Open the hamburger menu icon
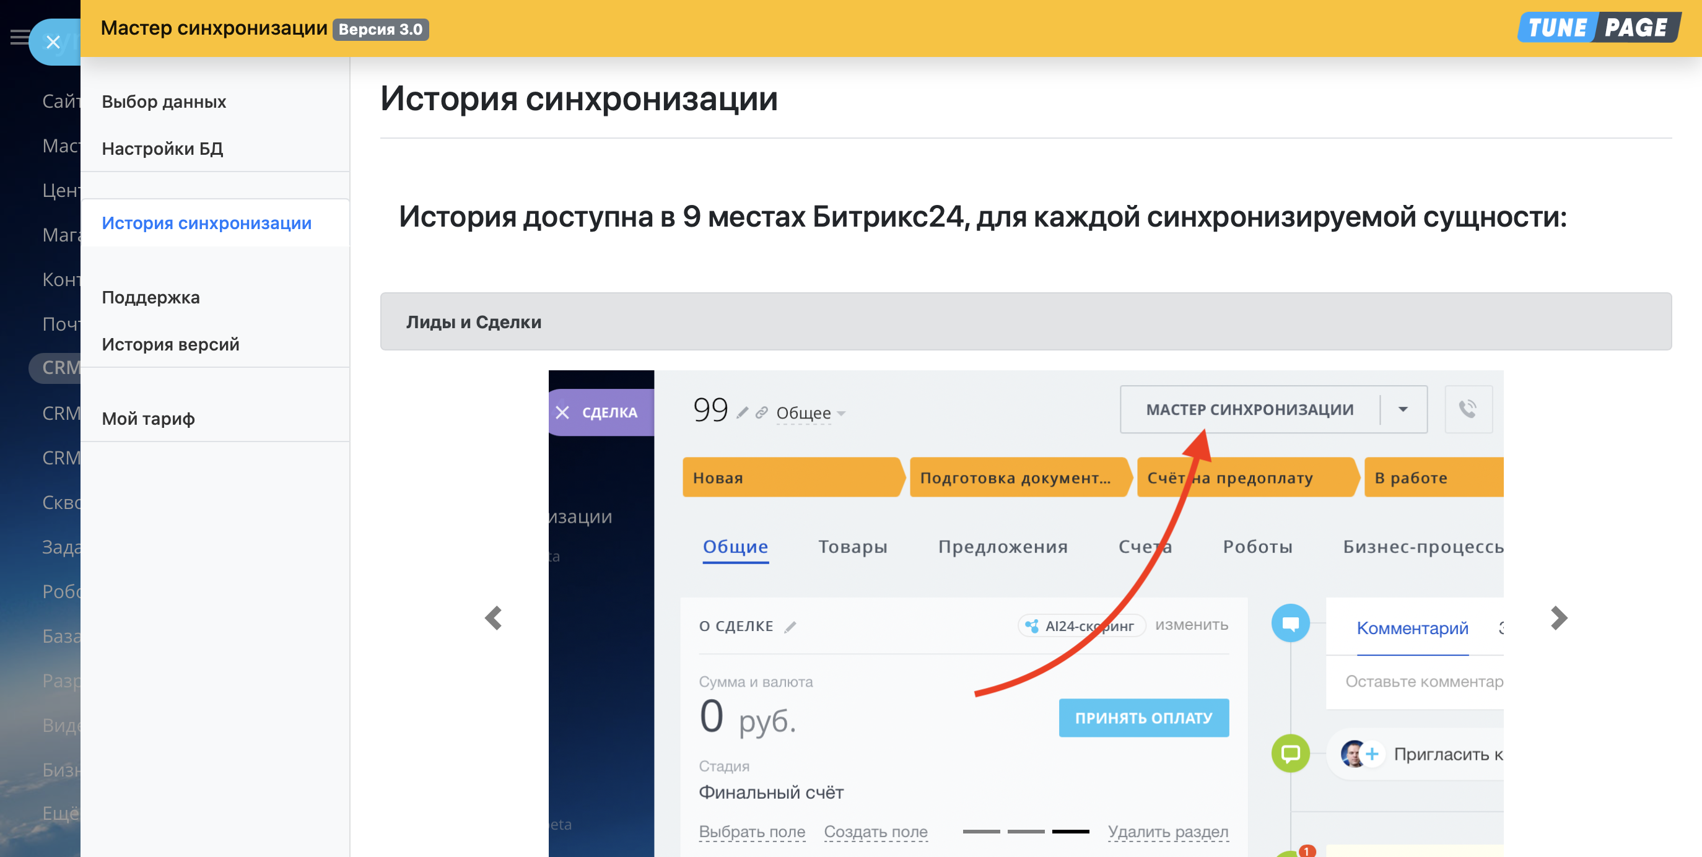The image size is (1702, 857). click(19, 37)
